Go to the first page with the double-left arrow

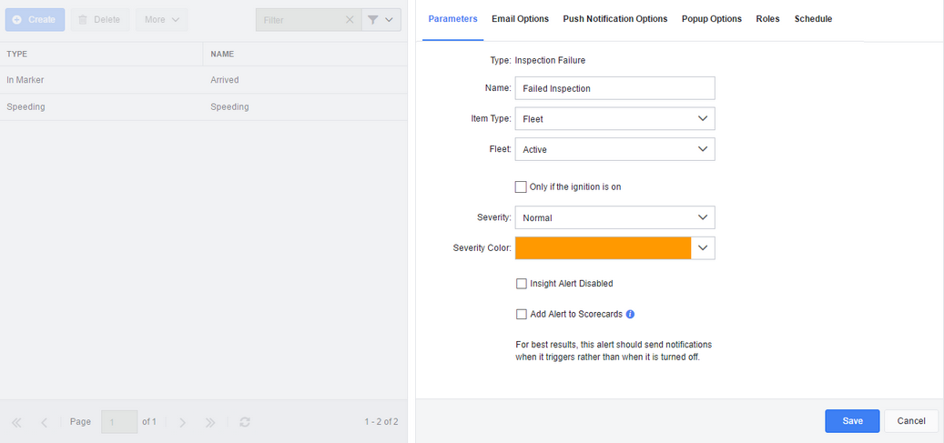(17, 423)
